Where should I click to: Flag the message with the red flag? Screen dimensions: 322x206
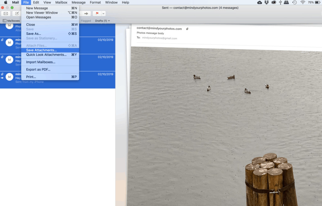(x=97, y=13)
